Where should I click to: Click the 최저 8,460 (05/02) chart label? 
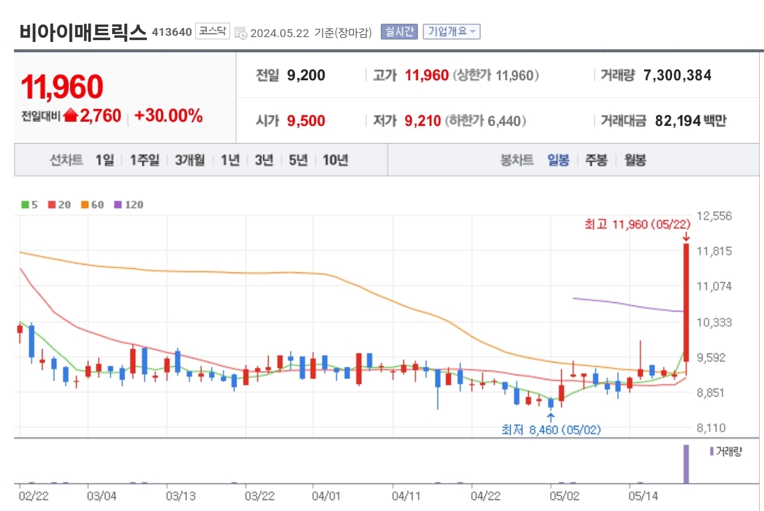pyautogui.click(x=551, y=430)
